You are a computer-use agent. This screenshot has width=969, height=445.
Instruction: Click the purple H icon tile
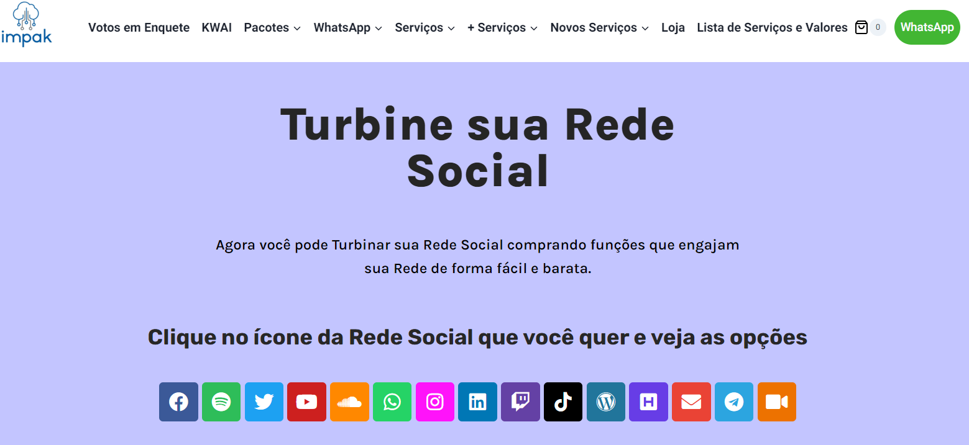pos(648,402)
